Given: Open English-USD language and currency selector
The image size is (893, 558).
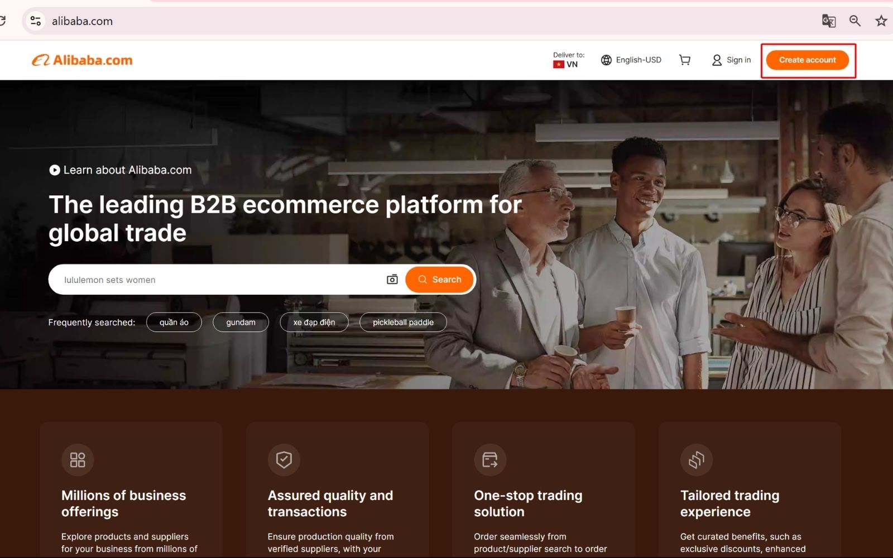Looking at the screenshot, I should (x=631, y=60).
